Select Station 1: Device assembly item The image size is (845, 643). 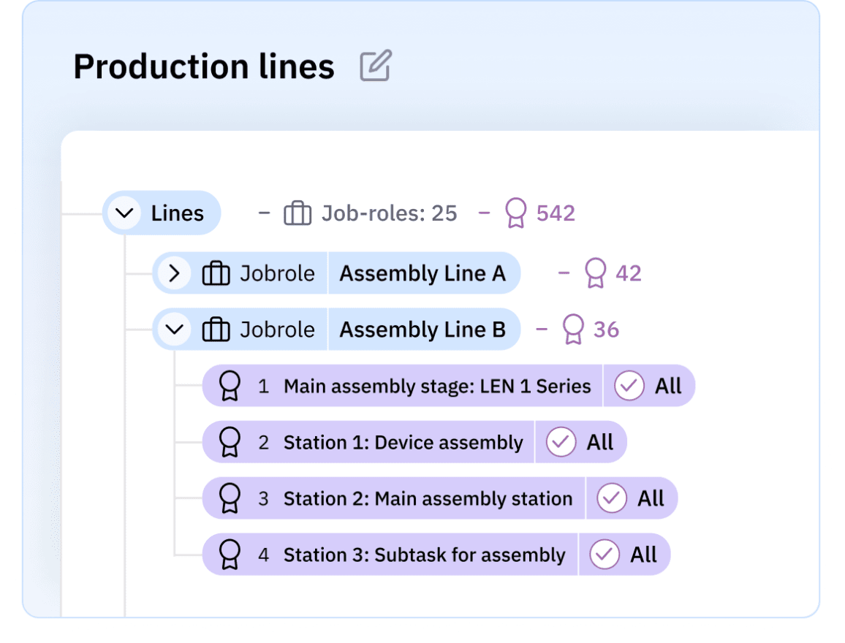(x=403, y=442)
